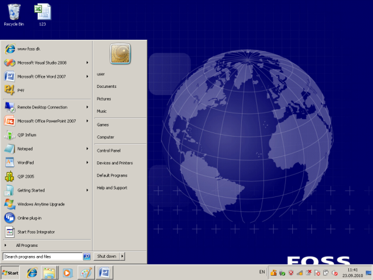Click the volume speaker tray icon
373x280 pixels.
pyautogui.click(x=334, y=273)
